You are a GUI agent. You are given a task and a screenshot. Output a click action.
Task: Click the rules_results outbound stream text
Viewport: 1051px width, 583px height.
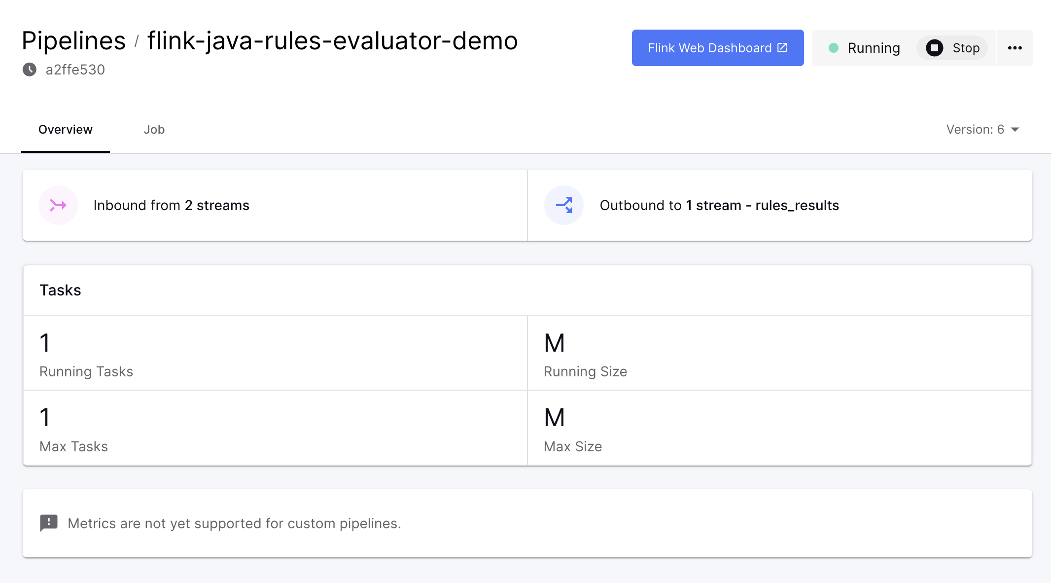point(798,205)
